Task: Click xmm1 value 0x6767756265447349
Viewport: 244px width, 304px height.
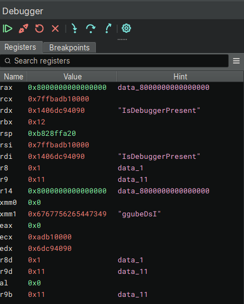Action: (x=67, y=214)
